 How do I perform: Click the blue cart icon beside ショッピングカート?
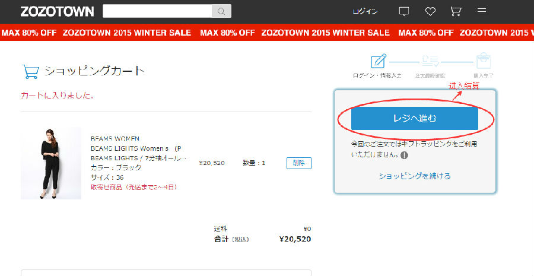(x=30, y=72)
